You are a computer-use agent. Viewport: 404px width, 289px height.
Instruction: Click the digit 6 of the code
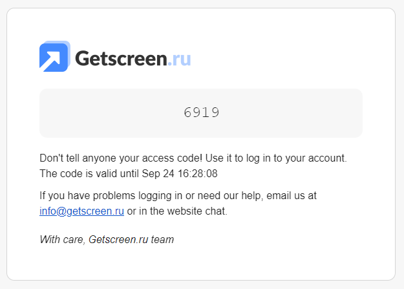[x=188, y=112]
